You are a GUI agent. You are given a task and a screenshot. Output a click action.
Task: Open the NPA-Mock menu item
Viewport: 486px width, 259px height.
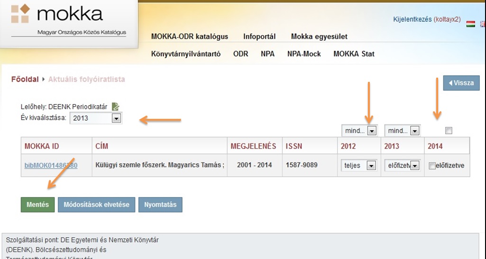click(x=304, y=54)
